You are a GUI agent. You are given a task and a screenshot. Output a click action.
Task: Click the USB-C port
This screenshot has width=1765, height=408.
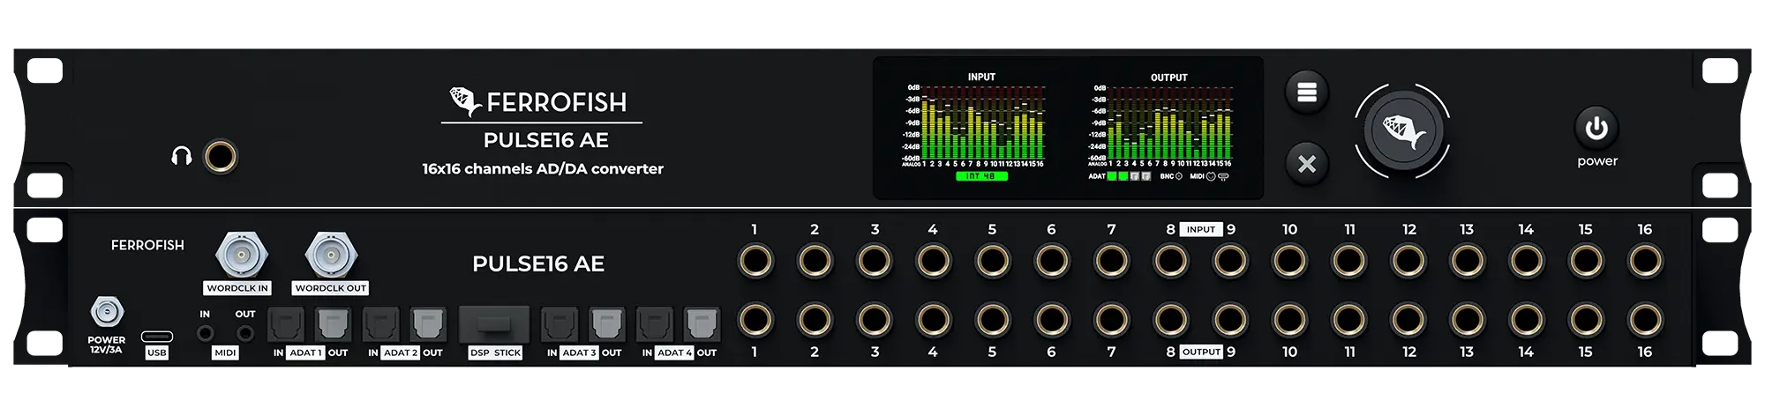pos(157,336)
